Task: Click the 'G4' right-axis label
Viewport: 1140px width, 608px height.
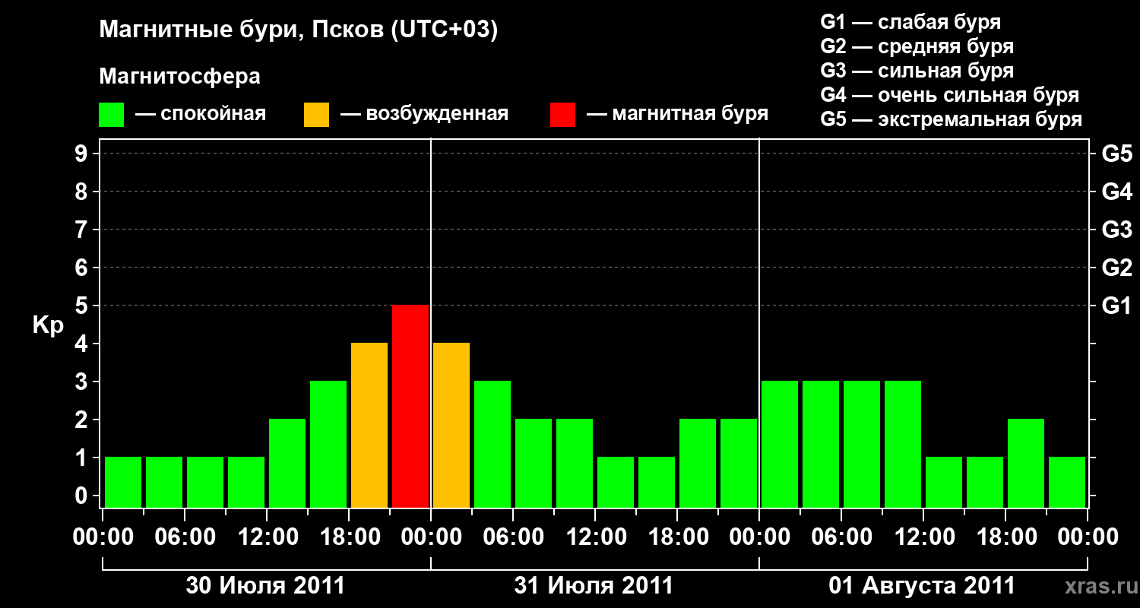Action: [1117, 192]
